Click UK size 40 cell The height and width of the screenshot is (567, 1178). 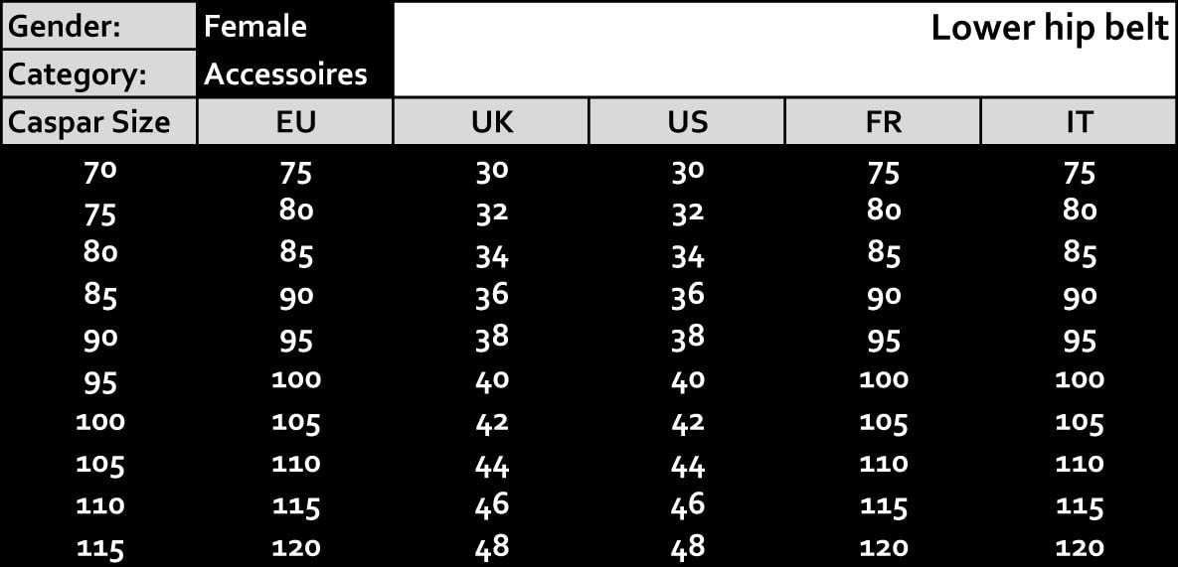pyautogui.click(x=492, y=379)
